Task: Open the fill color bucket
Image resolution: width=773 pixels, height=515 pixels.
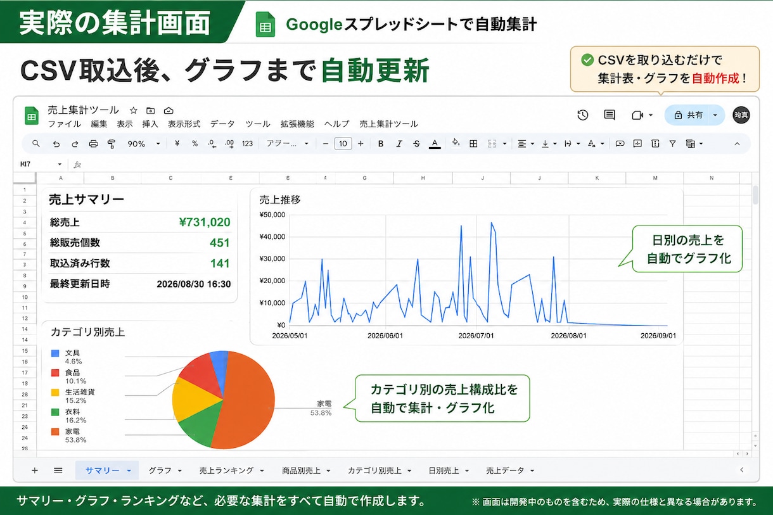Action: 455,144
